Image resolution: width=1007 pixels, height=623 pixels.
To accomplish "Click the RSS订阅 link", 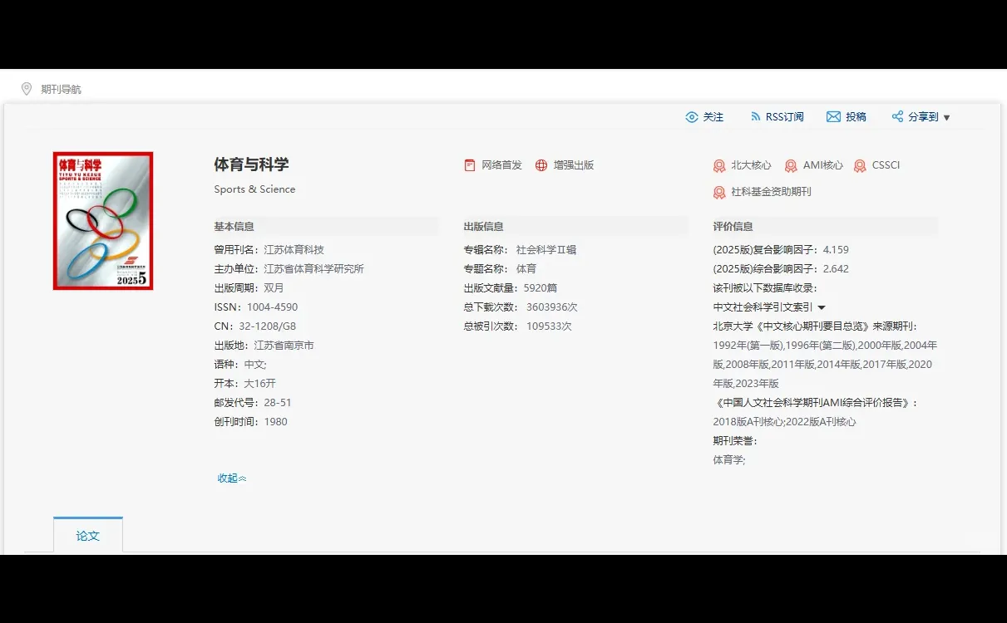I will (783, 116).
